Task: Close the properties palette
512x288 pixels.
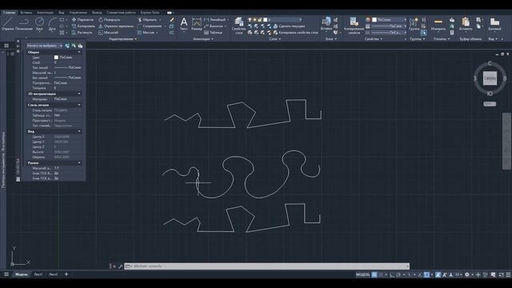Action: tap(18, 41)
